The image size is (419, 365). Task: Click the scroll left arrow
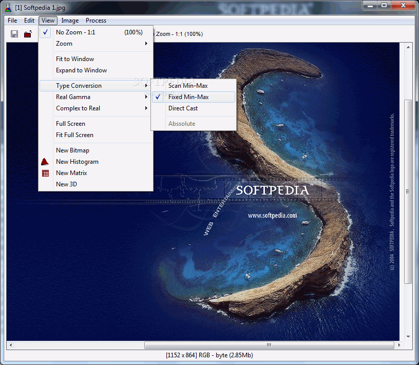[10, 345]
